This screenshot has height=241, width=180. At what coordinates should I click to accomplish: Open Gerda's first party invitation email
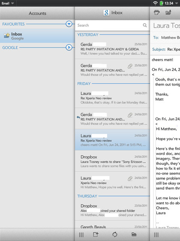click(x=112, y=49)
